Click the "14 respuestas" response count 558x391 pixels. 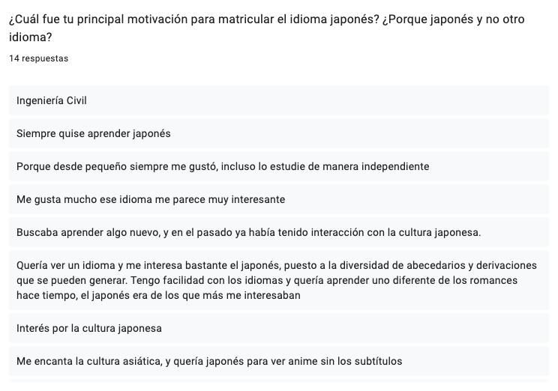pos(38,58)
